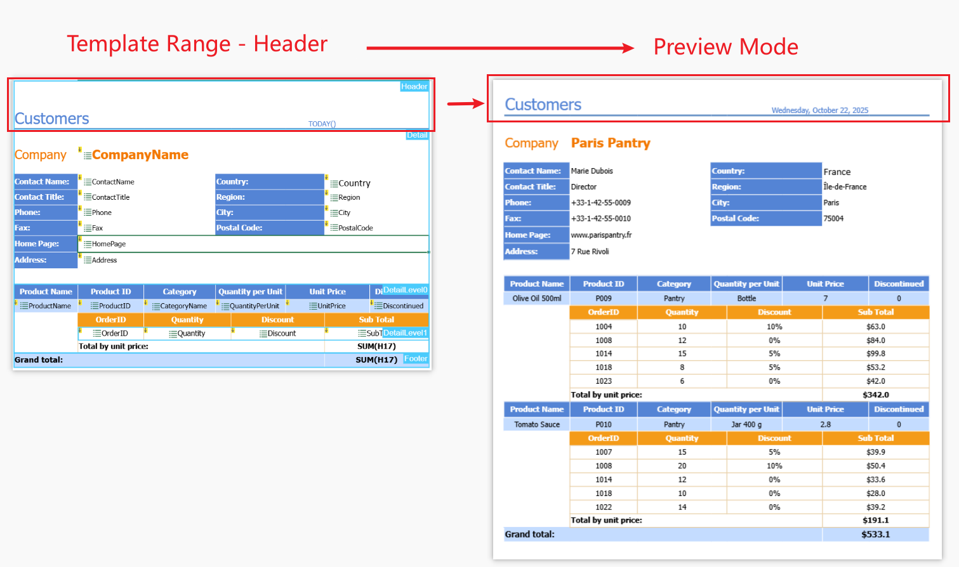Click the Paris Pantry company name in preview
This screenshot has width=959, height=567.
pos(610,143)
